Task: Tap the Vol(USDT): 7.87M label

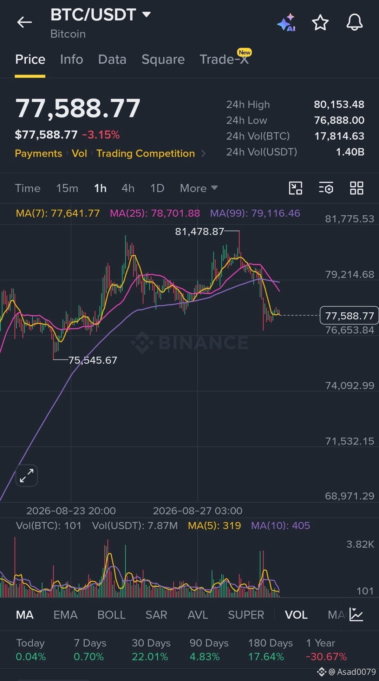Action: (x=135, y=526)
